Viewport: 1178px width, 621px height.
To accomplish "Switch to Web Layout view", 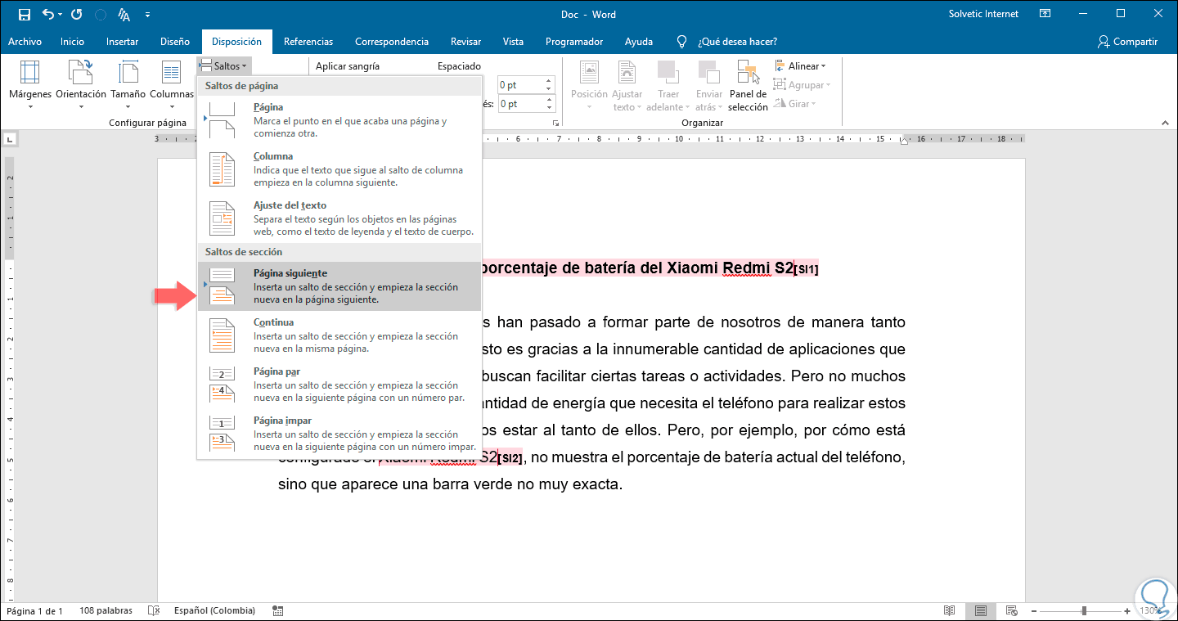I will coord(1011,610).
